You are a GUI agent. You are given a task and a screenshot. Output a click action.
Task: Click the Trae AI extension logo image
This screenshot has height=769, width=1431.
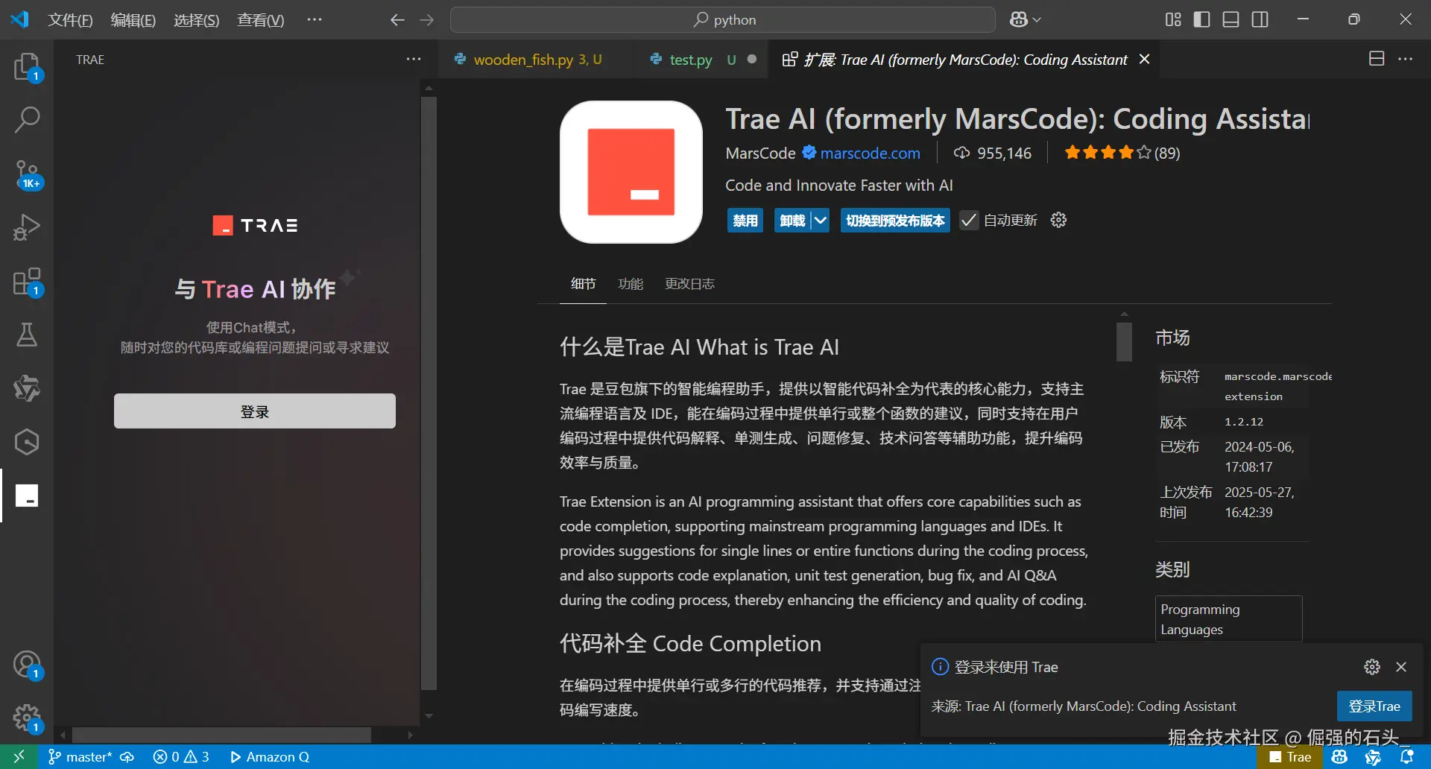click(x=631, y=172)
